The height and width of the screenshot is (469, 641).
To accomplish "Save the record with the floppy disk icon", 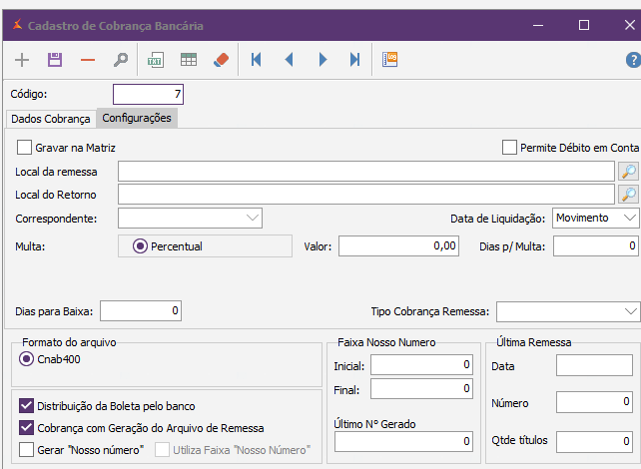I will (55, 60).
